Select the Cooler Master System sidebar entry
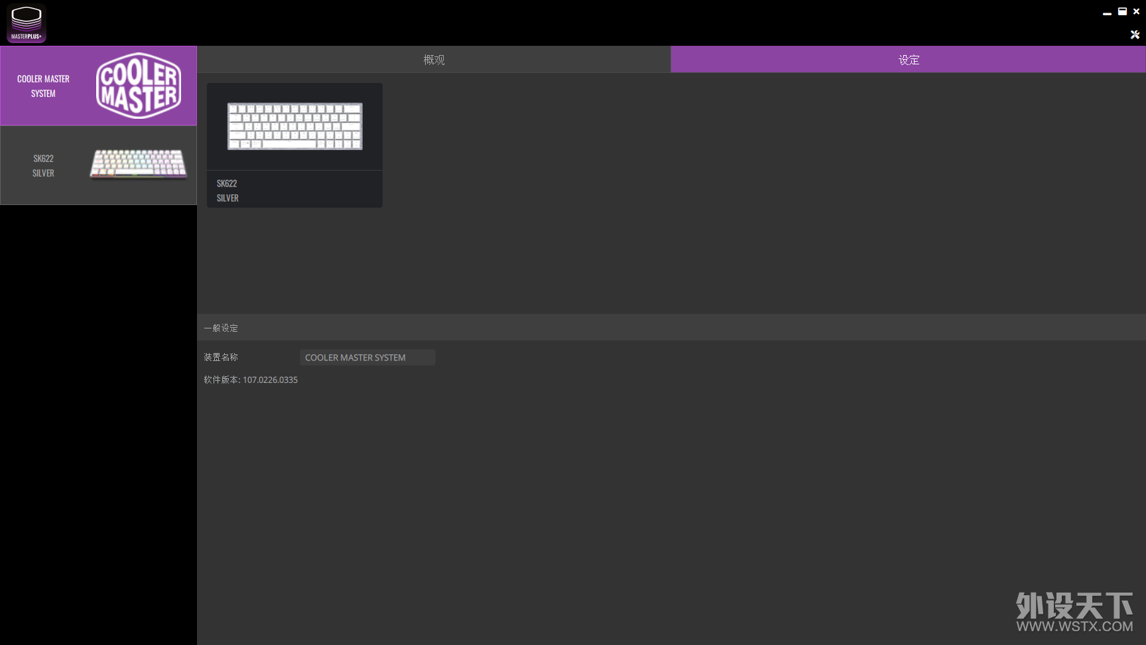This screenshot has width=1146, height=645. (x=98, y=86)
